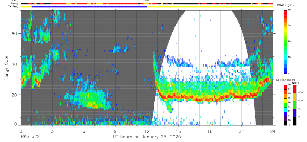Screen dimensions: 307x142
Task: Click the 40 tick on the POWER color bar
Action: click(x=289, y=10)
